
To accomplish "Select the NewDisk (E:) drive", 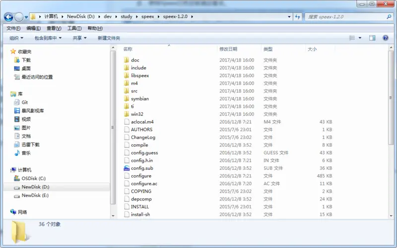I will 31,195.
